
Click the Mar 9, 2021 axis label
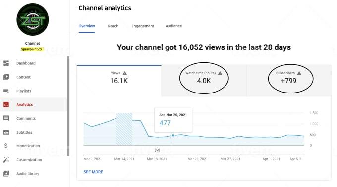coord(92,159)
